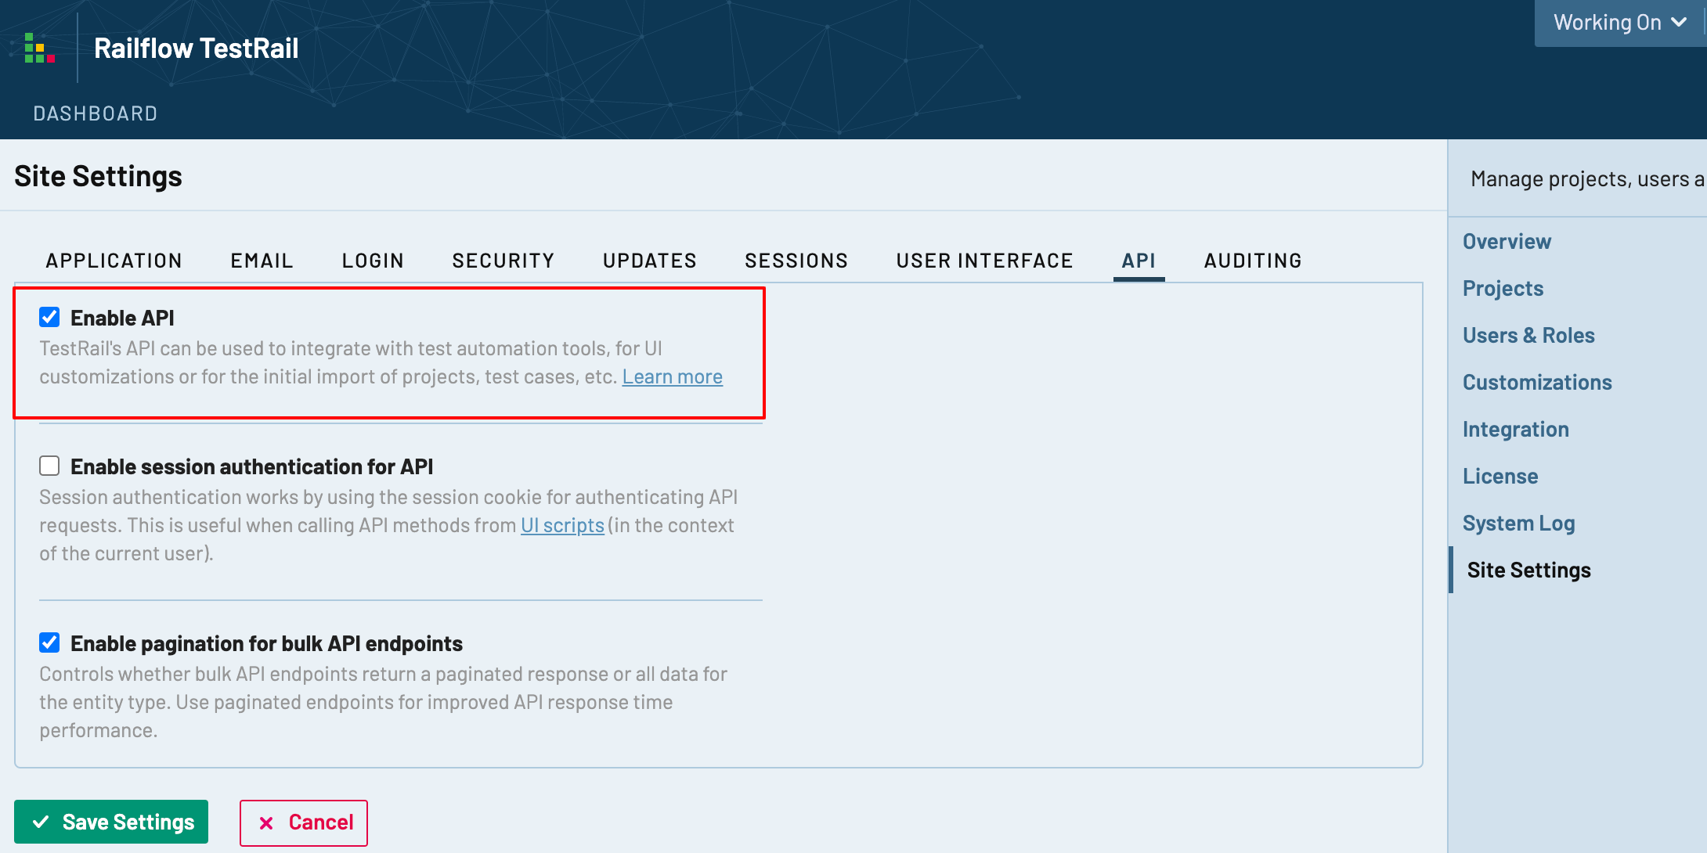Open Users & Roles in sidebar
This screenshot has height=853, width=1707.
point(1528,336)
